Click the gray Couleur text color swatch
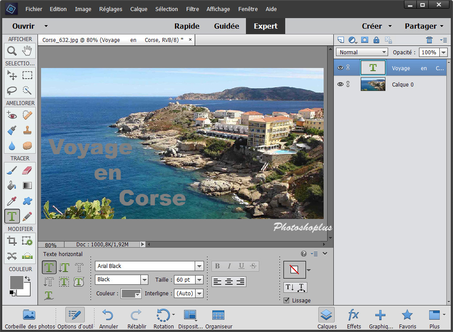The image size is (453, 332). pos(131,294)
